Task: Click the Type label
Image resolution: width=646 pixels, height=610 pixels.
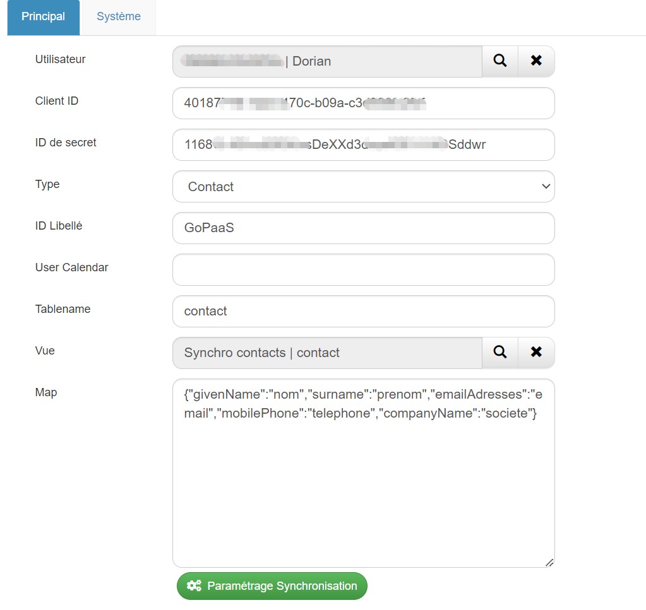Action: (47, 184)
